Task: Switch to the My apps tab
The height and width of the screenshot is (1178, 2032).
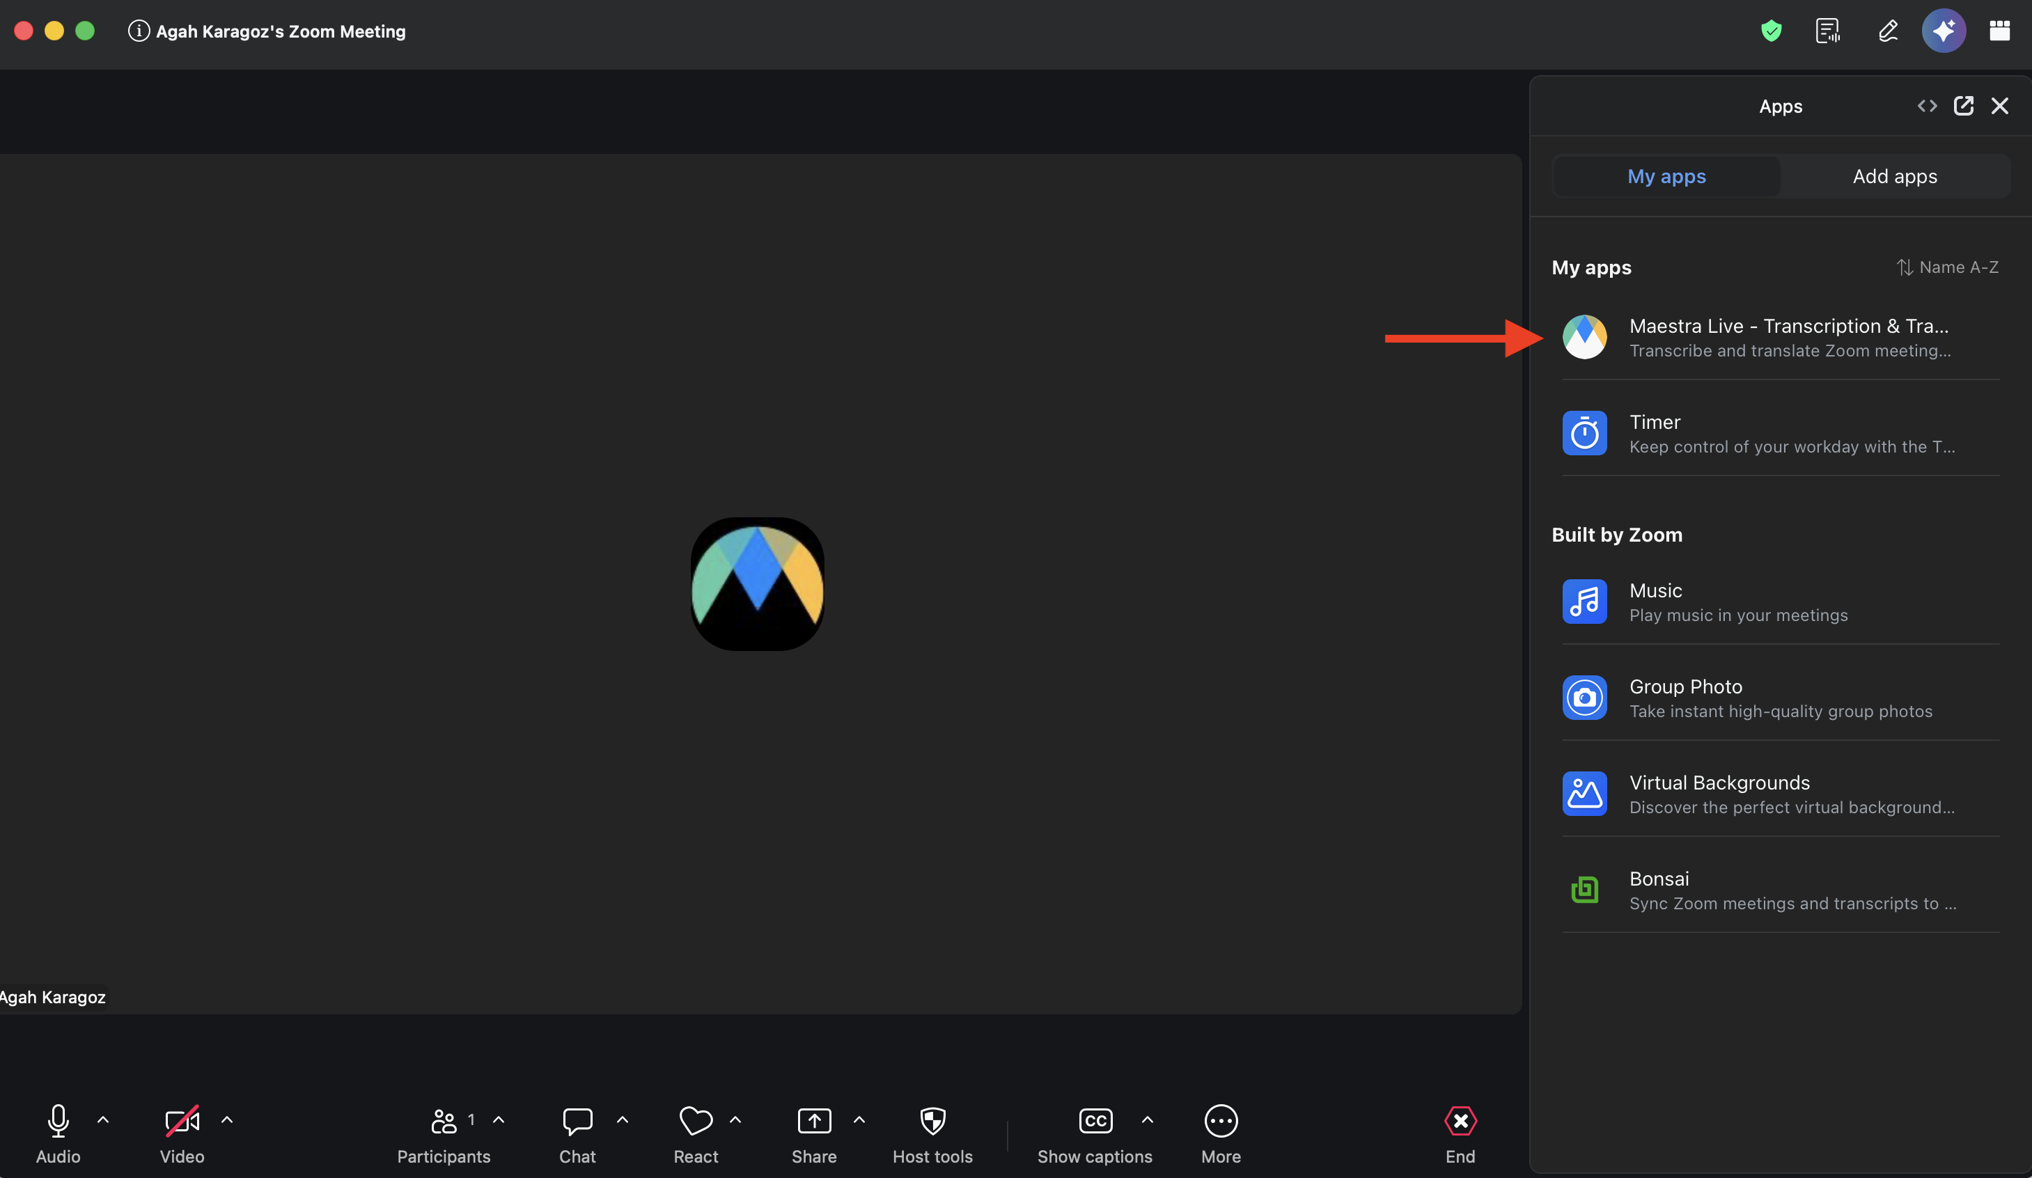Action: [x=1666, y=177]
